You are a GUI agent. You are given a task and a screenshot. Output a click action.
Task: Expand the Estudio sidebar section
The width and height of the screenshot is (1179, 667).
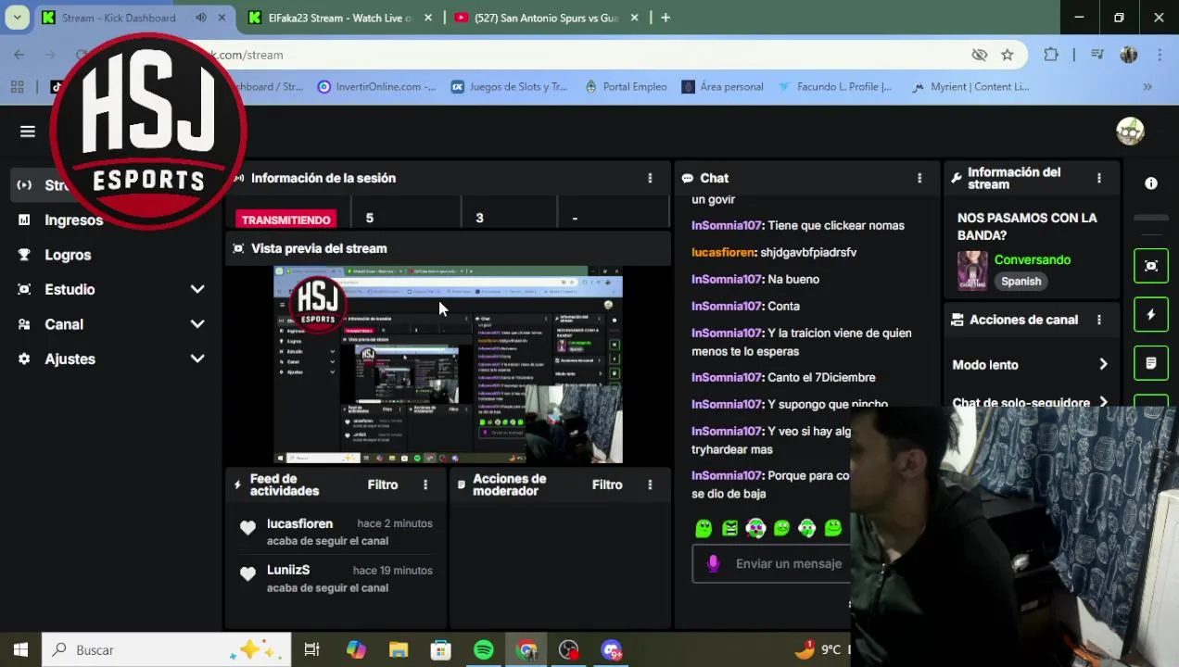click(197, 289)
